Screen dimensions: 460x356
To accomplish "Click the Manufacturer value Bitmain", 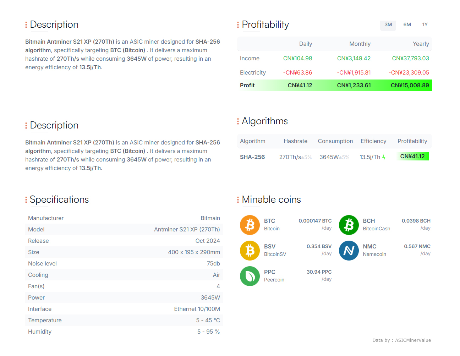I will click(210, 218).
